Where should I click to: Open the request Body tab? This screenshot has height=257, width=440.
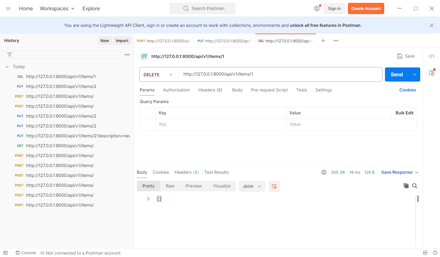coord(237,90)
